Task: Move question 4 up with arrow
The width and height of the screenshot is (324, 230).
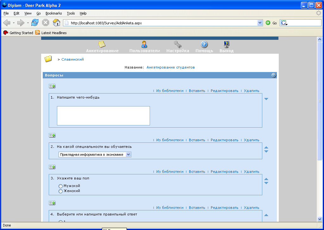Action: pos(266,215)
